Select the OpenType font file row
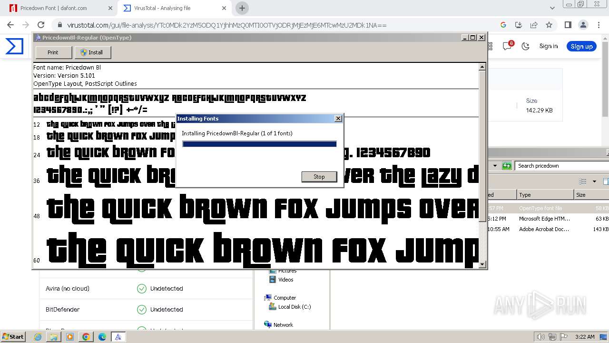Screen dimensions: 609x343 tap(548, 208)
